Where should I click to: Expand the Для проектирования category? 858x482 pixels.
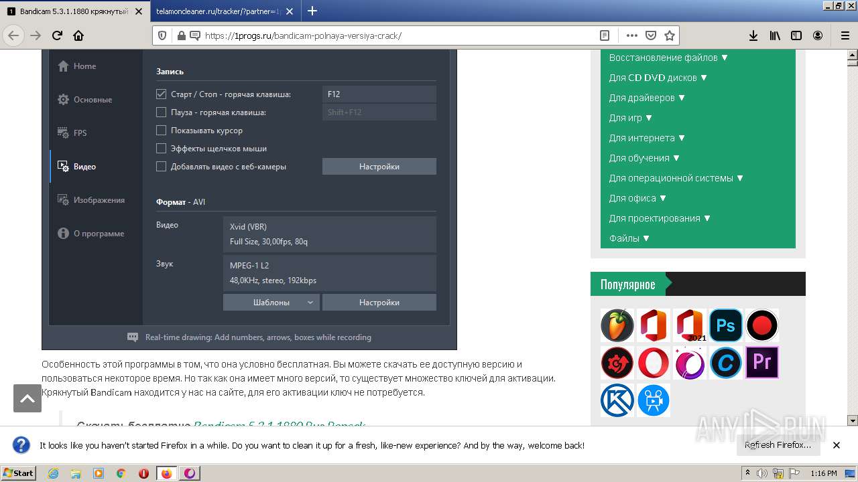pos(660,218)
